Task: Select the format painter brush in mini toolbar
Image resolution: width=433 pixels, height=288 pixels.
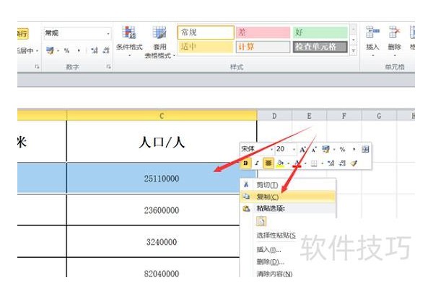Action: click(x=354, y=163)
